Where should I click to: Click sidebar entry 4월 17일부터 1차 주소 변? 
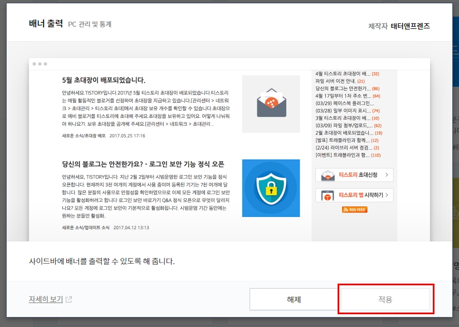pyautogui.click(x=343, y=96)
